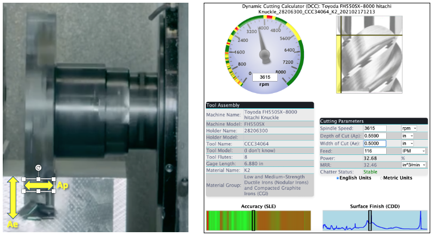Click the MRR value 32.46

tap(370, 165)
